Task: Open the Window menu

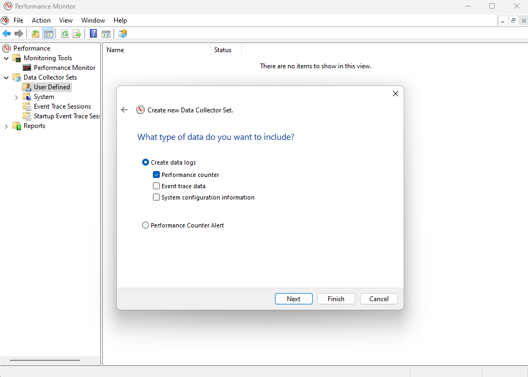Action: tap(93, 20)
